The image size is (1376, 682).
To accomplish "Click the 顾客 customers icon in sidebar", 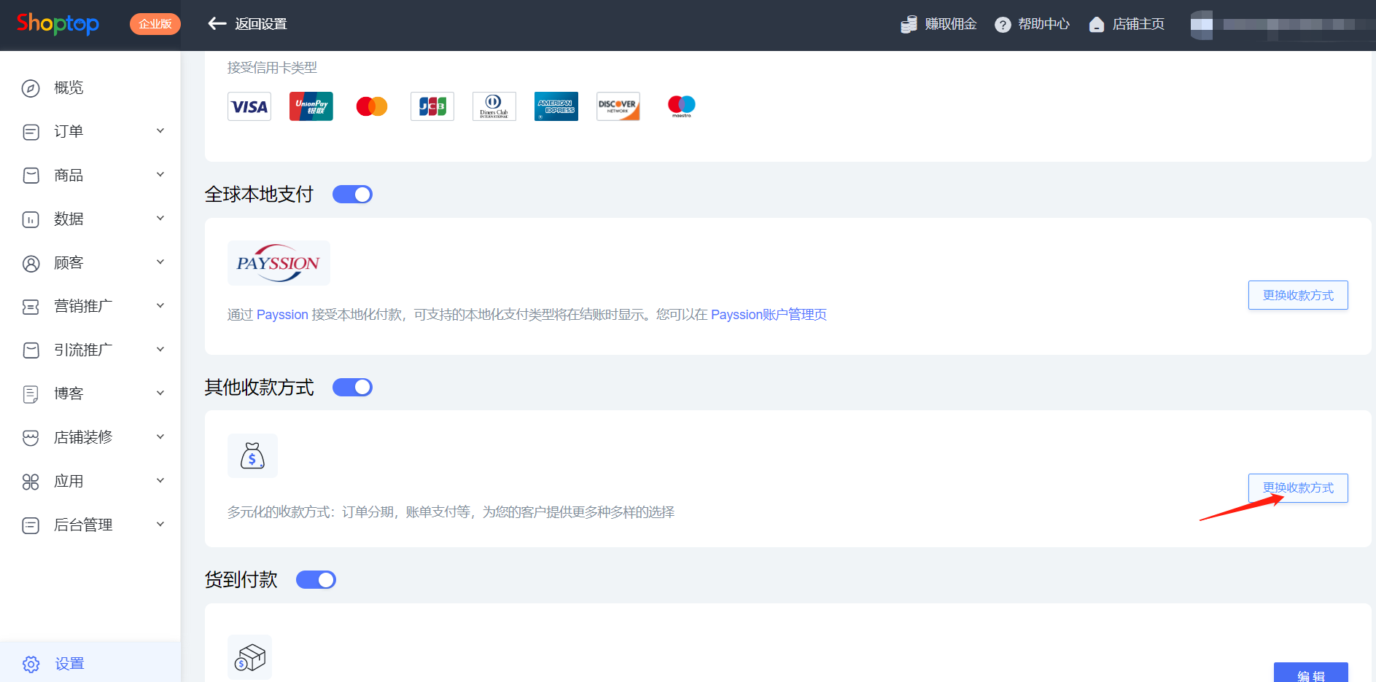I will coord(30,262).
